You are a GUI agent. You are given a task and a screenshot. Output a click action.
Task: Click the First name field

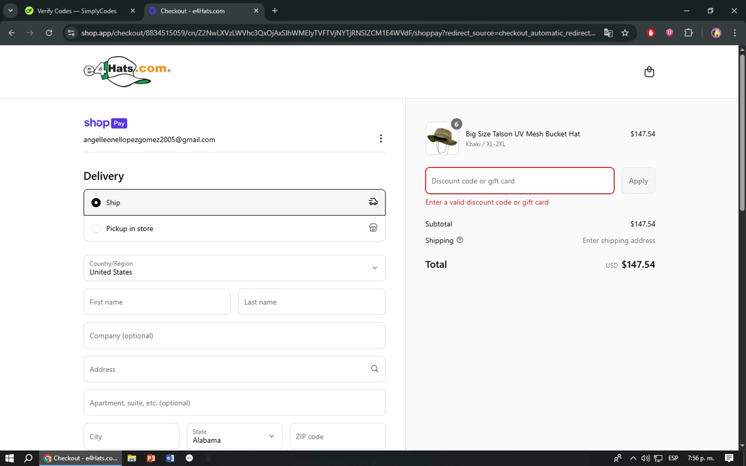pos(157,302)
